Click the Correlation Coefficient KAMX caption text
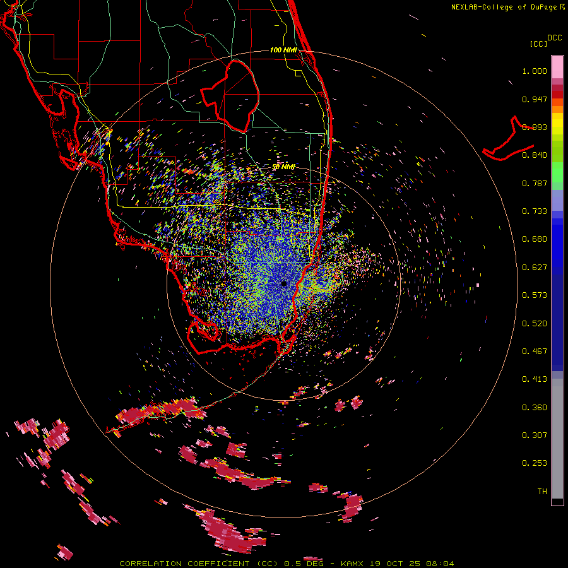Screen dimensions: 568x568 [287, 564]
